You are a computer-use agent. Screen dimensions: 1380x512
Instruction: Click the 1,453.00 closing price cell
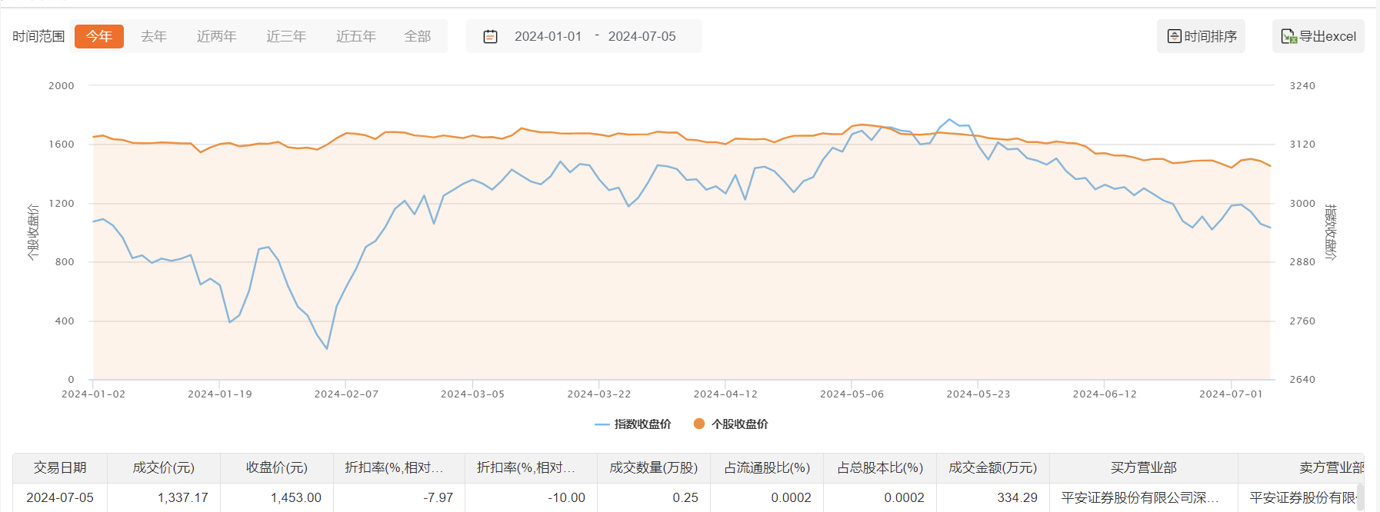(x=277, y=497)
